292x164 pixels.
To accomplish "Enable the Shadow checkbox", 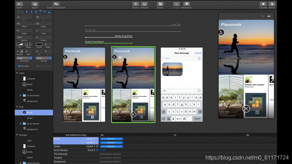I will [18, 51].
